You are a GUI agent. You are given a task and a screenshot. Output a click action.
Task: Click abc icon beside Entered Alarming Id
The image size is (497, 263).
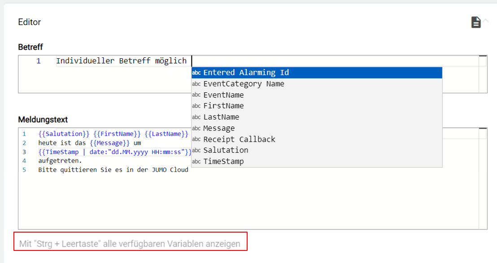point(196,73)
